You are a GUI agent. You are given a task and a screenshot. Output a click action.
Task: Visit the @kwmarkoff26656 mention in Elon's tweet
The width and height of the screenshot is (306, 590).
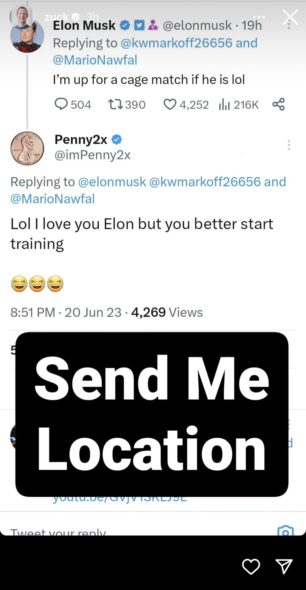point(176,43)
